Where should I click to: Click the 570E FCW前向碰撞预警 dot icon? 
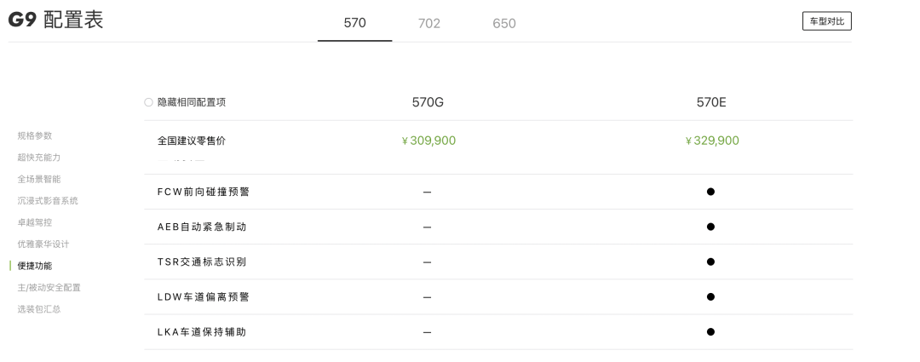[710, 192]
